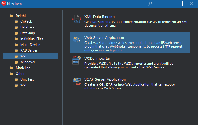198x125 pixels.
Task: Click the Unit Test folder icon
Action: coord(16,79)
